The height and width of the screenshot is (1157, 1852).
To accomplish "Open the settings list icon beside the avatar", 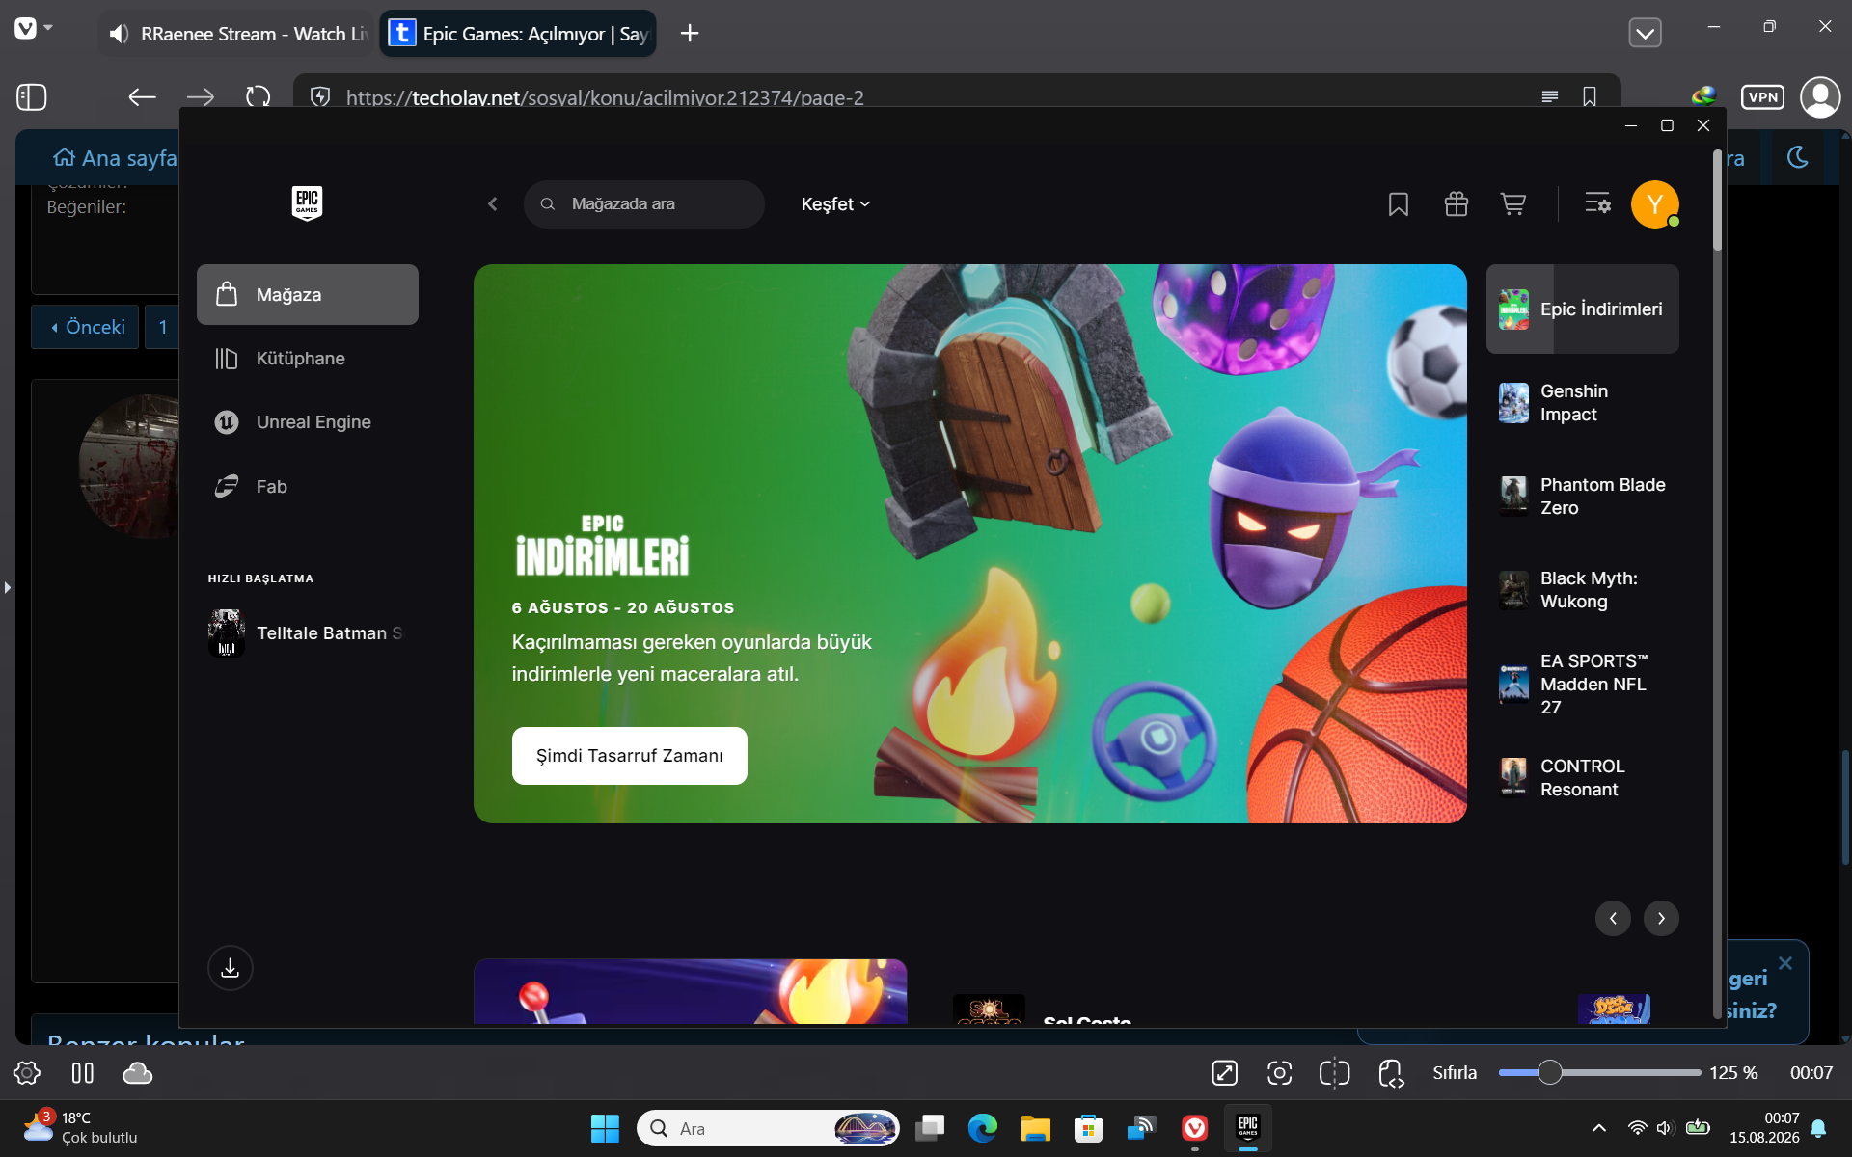I will [1597, 203].
